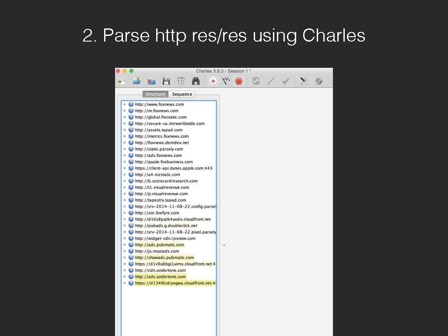Click globe icon beside d16s8pqtk4uodx.cloudfront.net
448x336 pixels.
[131, 219]
